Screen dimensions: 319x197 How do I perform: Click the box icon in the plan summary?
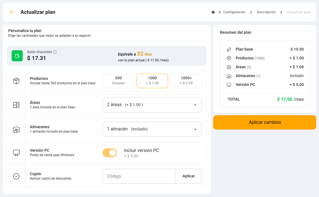click(229, 58)
